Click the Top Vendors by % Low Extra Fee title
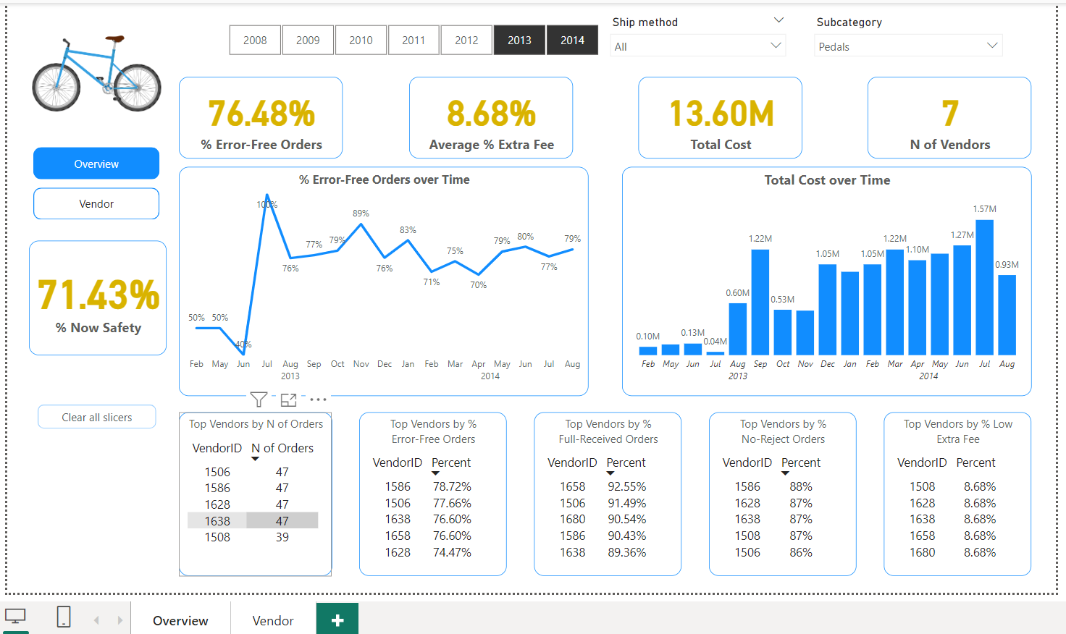Viewport: 1066px width, 634px height. (957, 431)
